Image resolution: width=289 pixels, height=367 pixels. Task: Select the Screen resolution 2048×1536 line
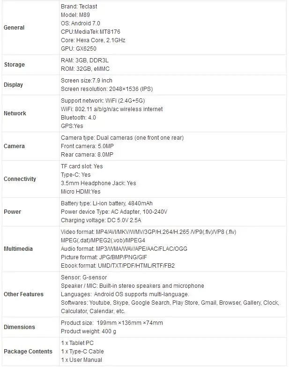(x=107, y=89)
